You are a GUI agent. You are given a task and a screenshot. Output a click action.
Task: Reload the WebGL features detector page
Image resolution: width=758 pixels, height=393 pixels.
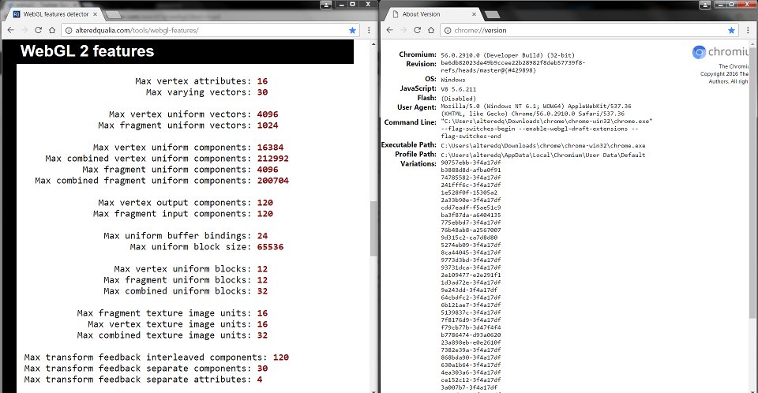38,30
